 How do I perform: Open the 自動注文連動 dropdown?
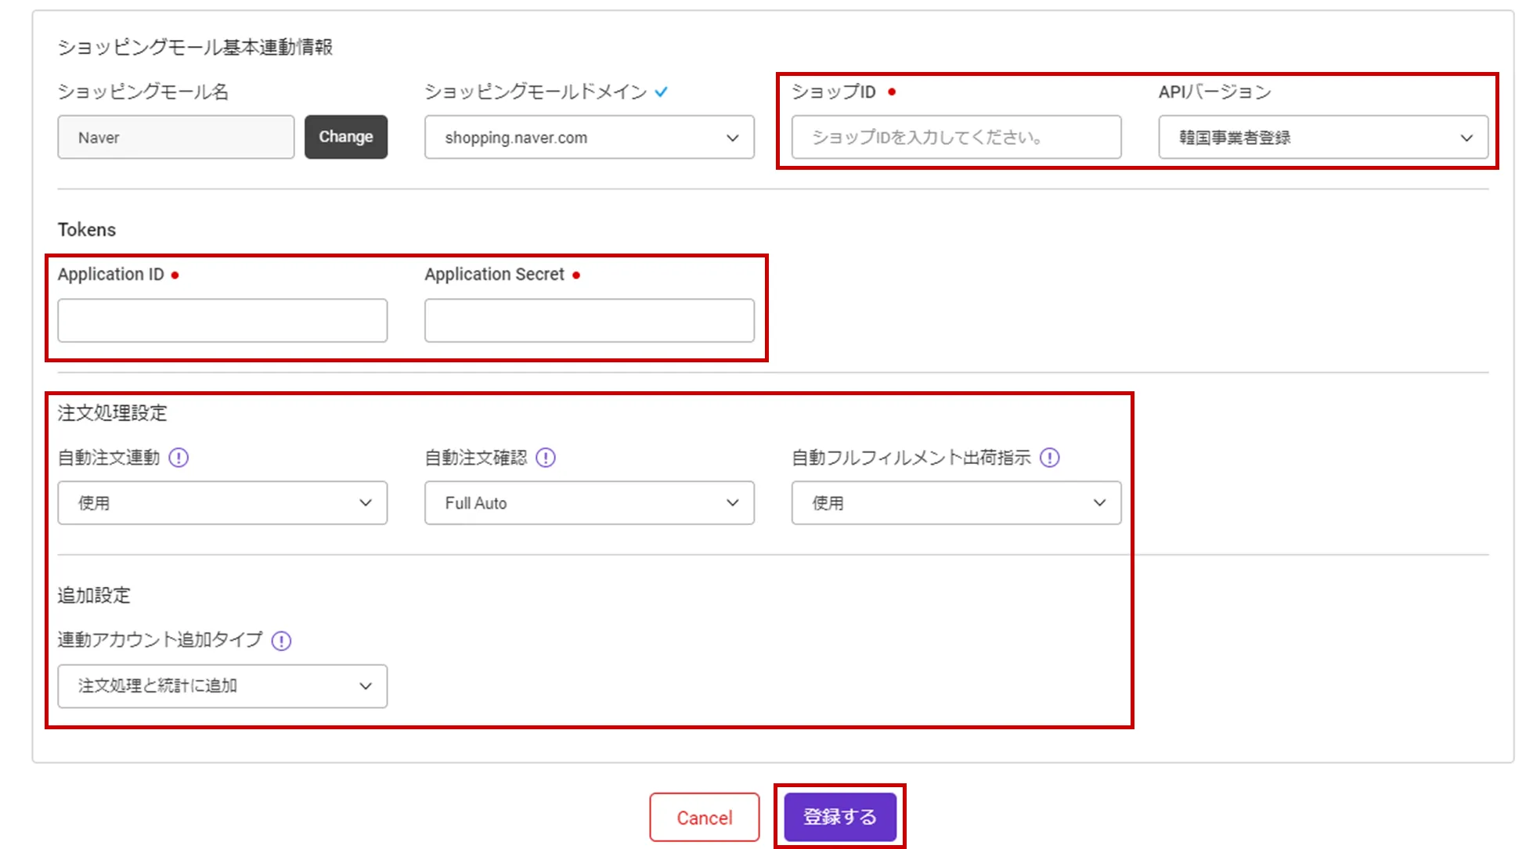tap(222, 503)
